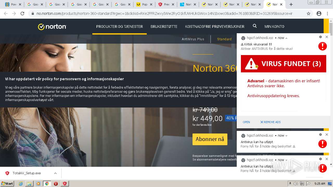The width and height of the screenshot is (333, 187).
Task: Select the AntiVirus Plus product tab
Action: tap(193, 39)
